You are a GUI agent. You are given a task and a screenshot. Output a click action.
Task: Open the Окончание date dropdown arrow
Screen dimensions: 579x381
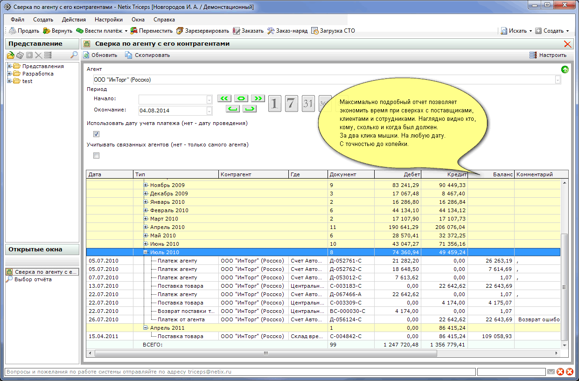coord(209,111)
